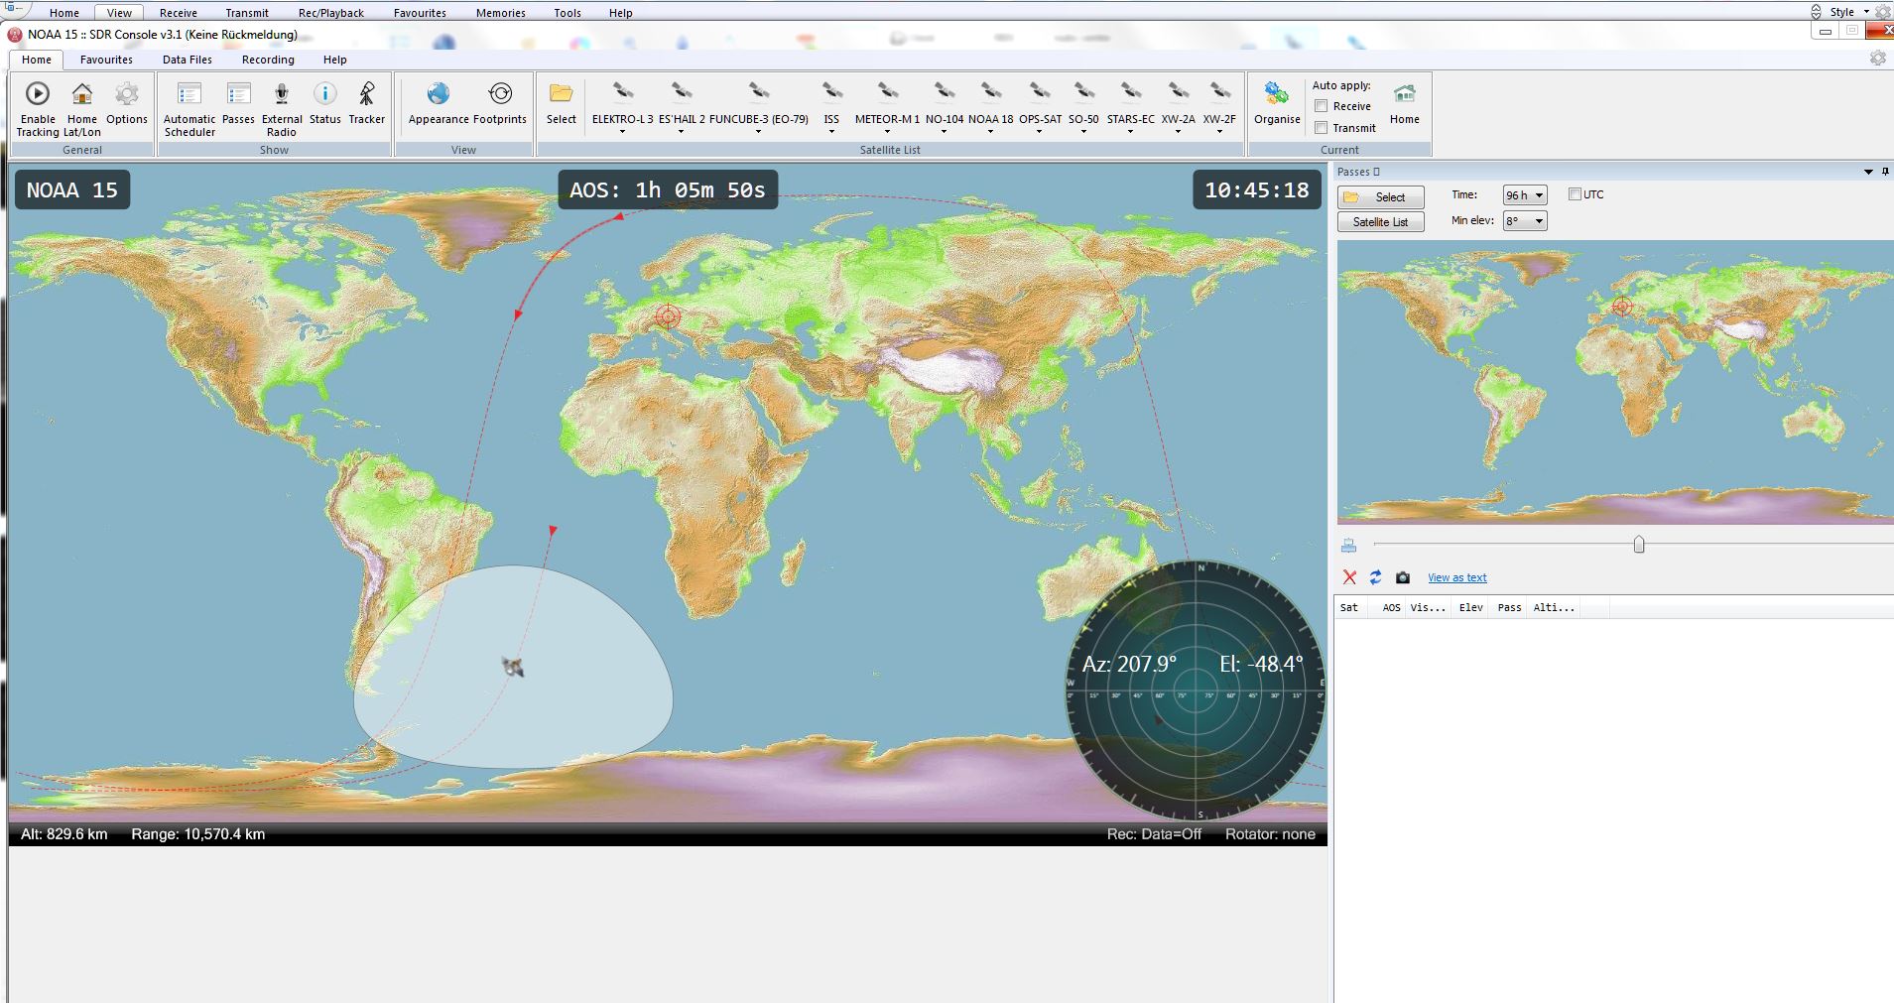Click the camera snapshot icon in Passes
Image resolution: width=1894 pixels, height=1003 pixels.
click(1402, 577)
